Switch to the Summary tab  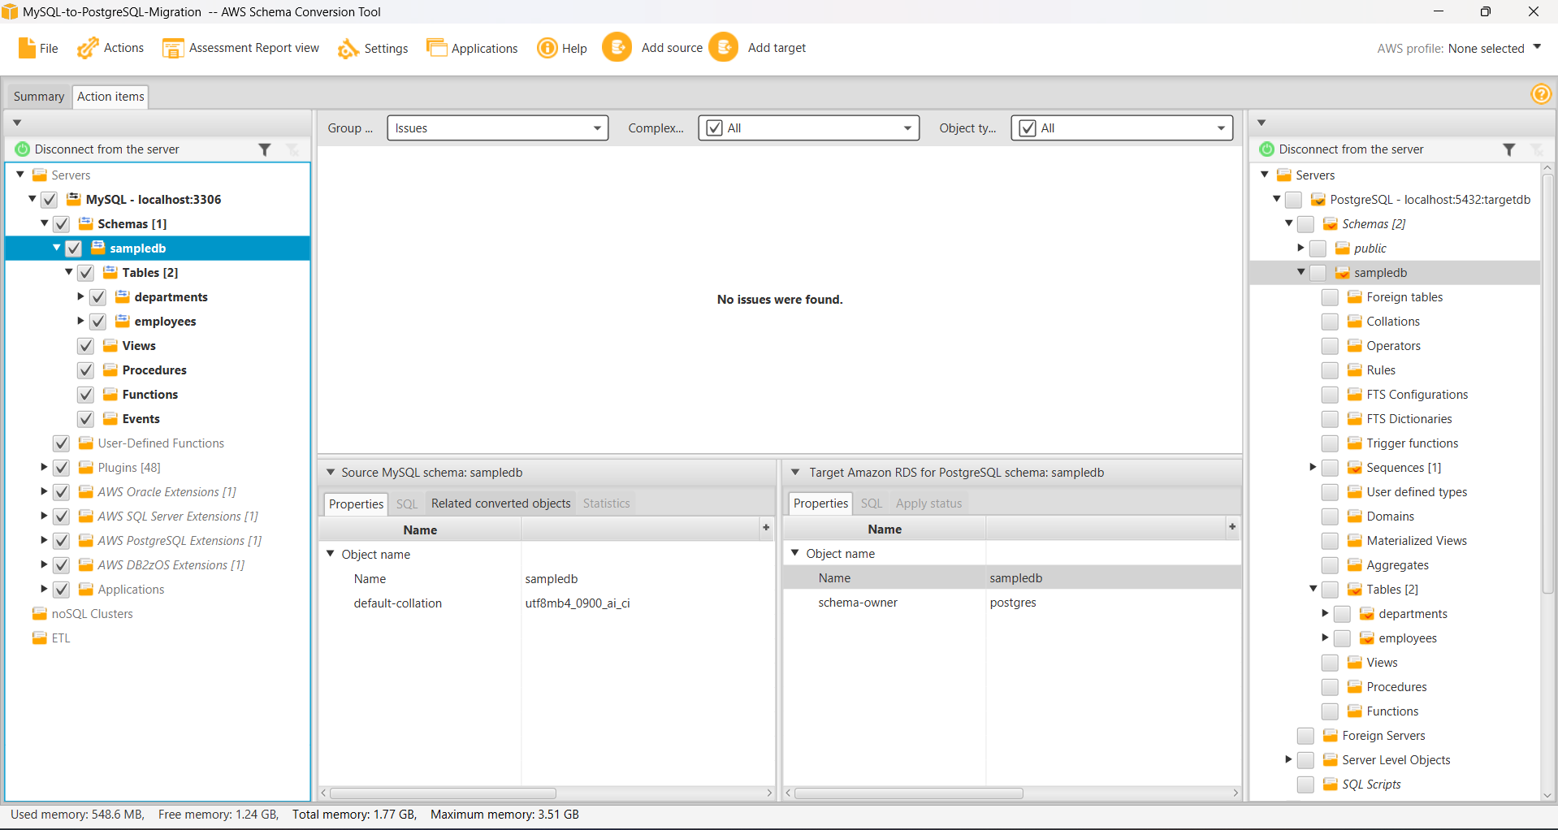click(x=37, y=96)
